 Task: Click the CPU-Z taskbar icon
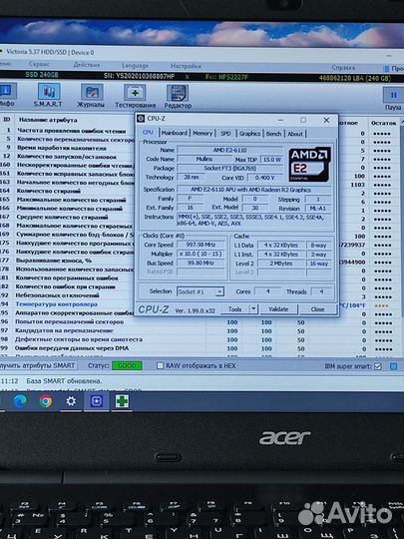[x=97, y=401]
